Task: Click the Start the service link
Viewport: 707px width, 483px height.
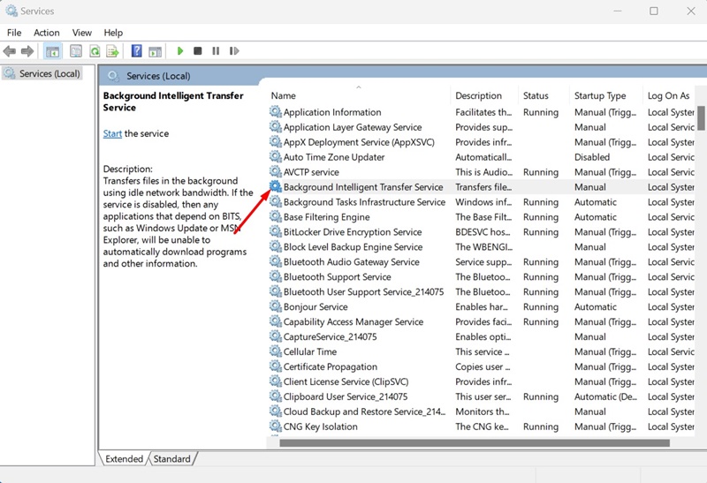Action: [x=112, y=133]
